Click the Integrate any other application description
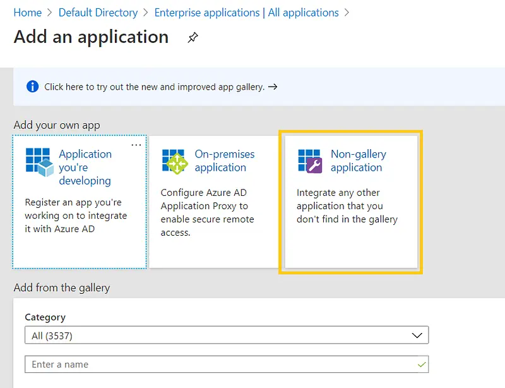The image size is (505, 388). (x=347, y=206)
